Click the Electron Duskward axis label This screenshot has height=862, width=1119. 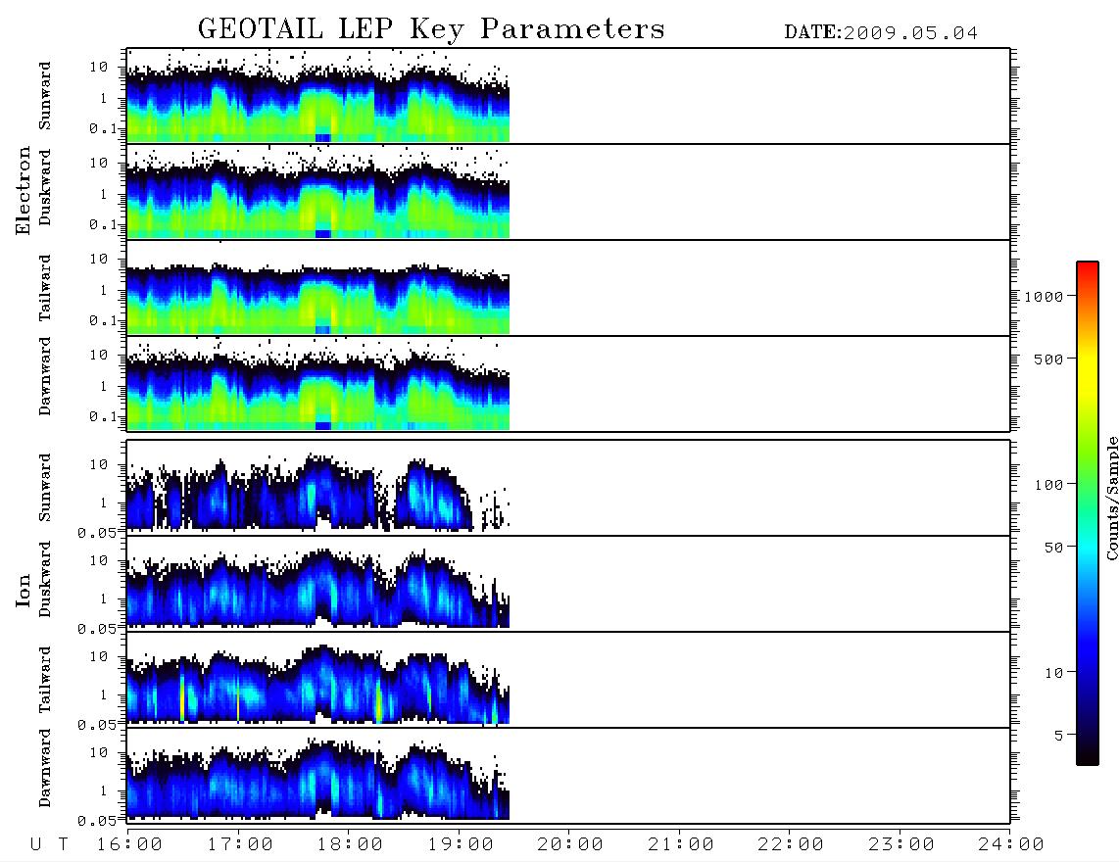[x=45, y=187]
